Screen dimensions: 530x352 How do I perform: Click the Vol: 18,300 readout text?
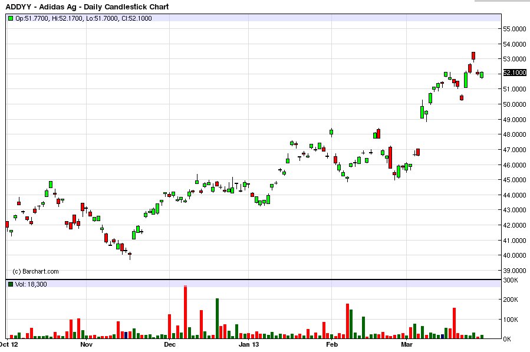pos(31,284)
